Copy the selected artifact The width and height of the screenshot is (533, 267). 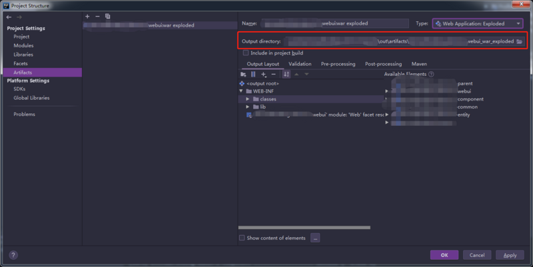(108, 16)
